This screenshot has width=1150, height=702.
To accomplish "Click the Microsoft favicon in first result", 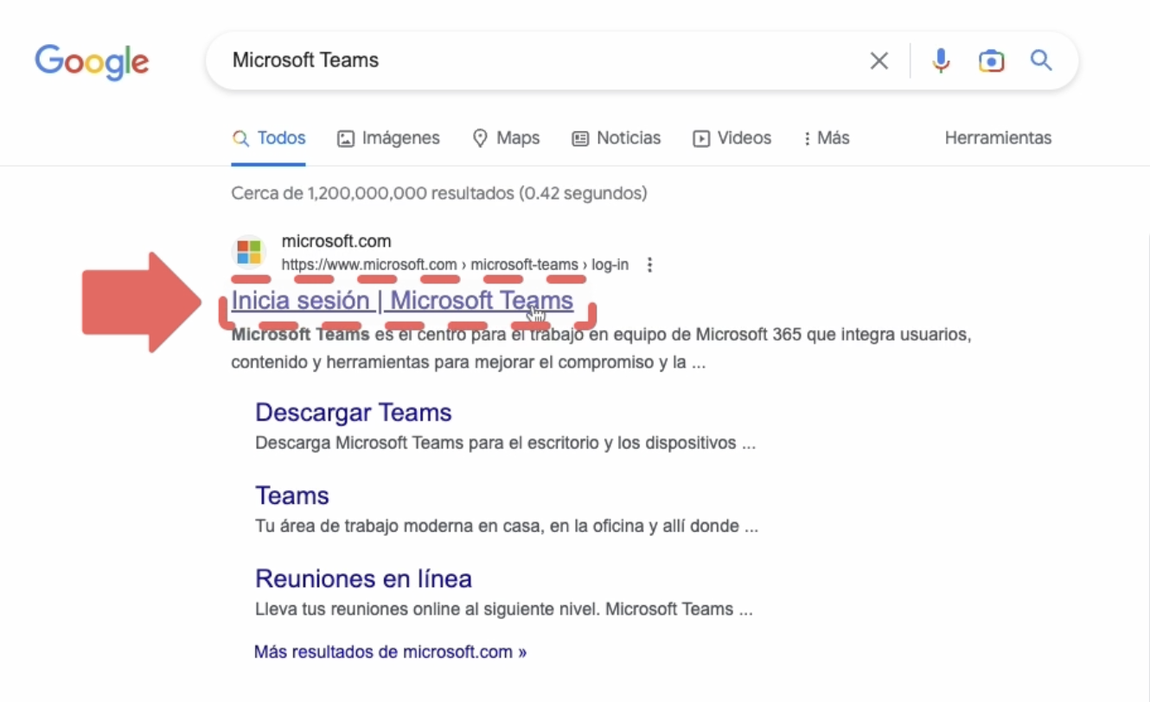I will (x=249, y=252).
